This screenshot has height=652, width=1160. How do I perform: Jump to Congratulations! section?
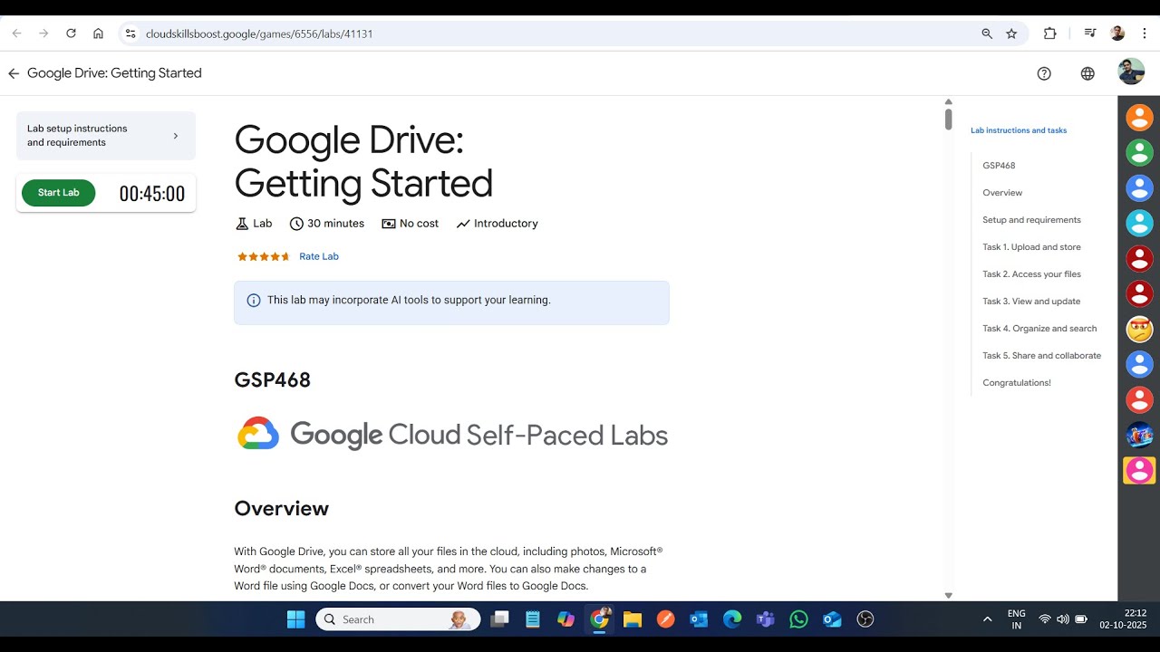[1017, 383]
